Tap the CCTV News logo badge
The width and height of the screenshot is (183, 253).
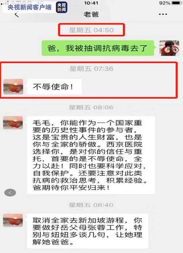click(62, 7)
